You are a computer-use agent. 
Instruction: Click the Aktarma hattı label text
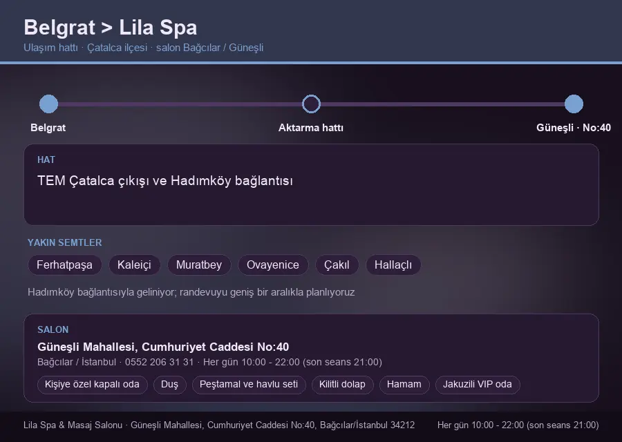click(x=311, y=128)
